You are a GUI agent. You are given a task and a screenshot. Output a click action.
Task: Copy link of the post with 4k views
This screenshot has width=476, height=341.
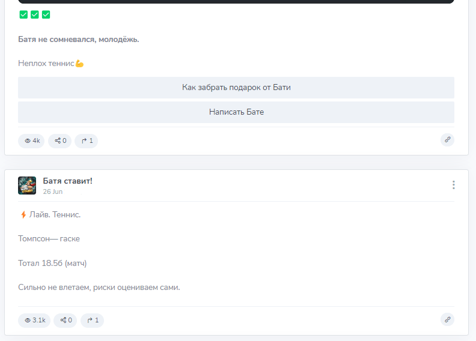point(447,140)
